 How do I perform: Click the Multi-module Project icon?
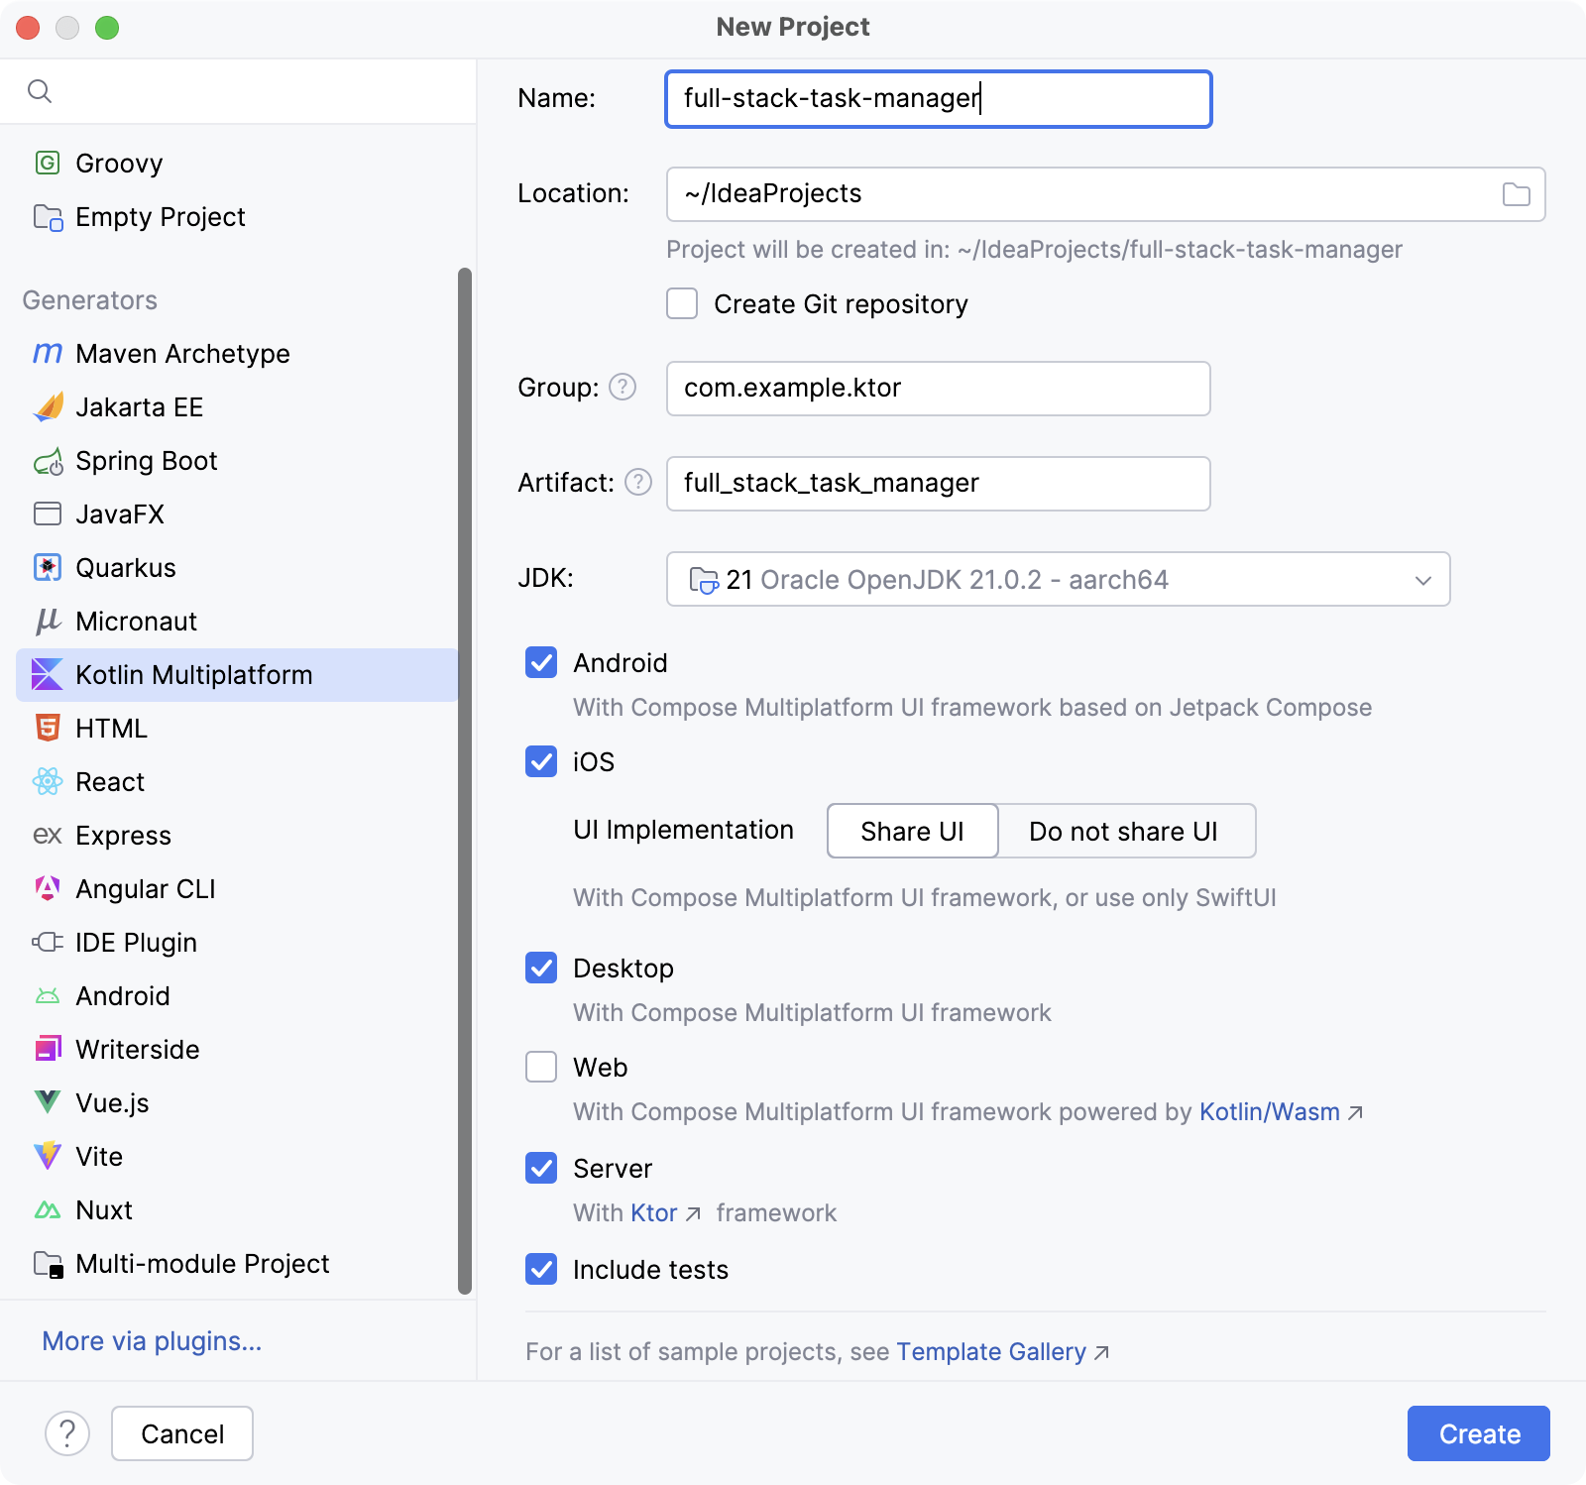(x=48, y=1264)
